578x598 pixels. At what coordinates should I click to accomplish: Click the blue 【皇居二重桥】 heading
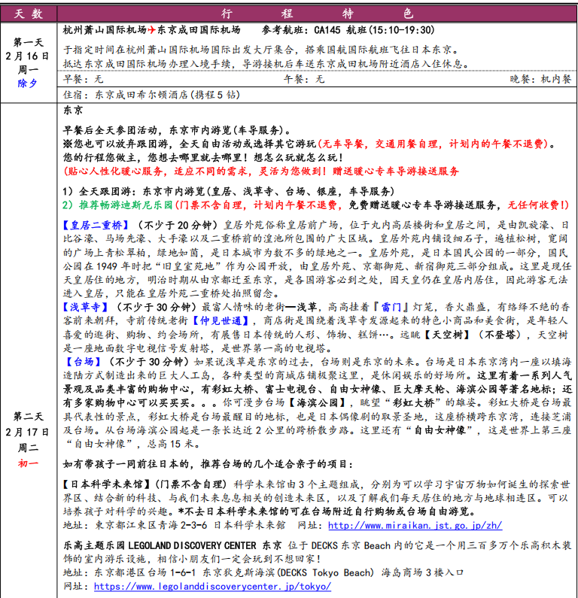pos(96,225)
